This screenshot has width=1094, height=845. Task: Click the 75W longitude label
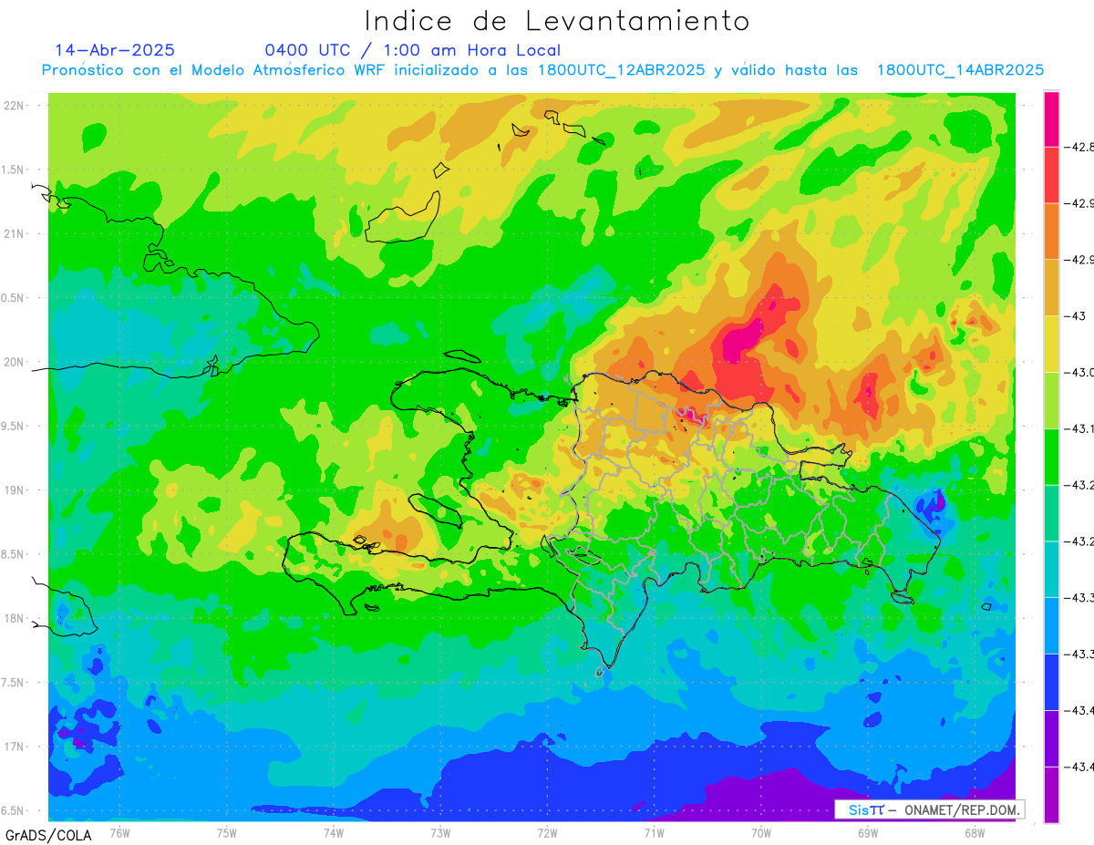(227, 833)
